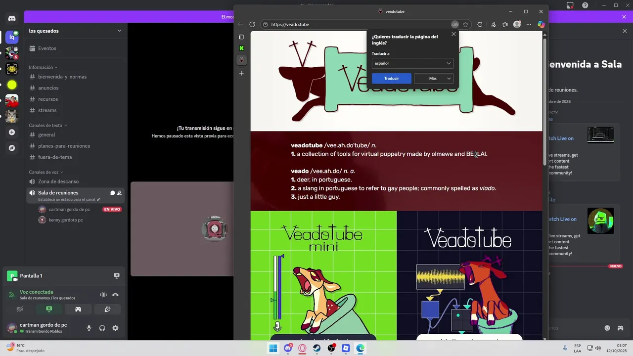Open Edge profile avatar icon
This screenshot has height=356, width=633.
(517, 24)
